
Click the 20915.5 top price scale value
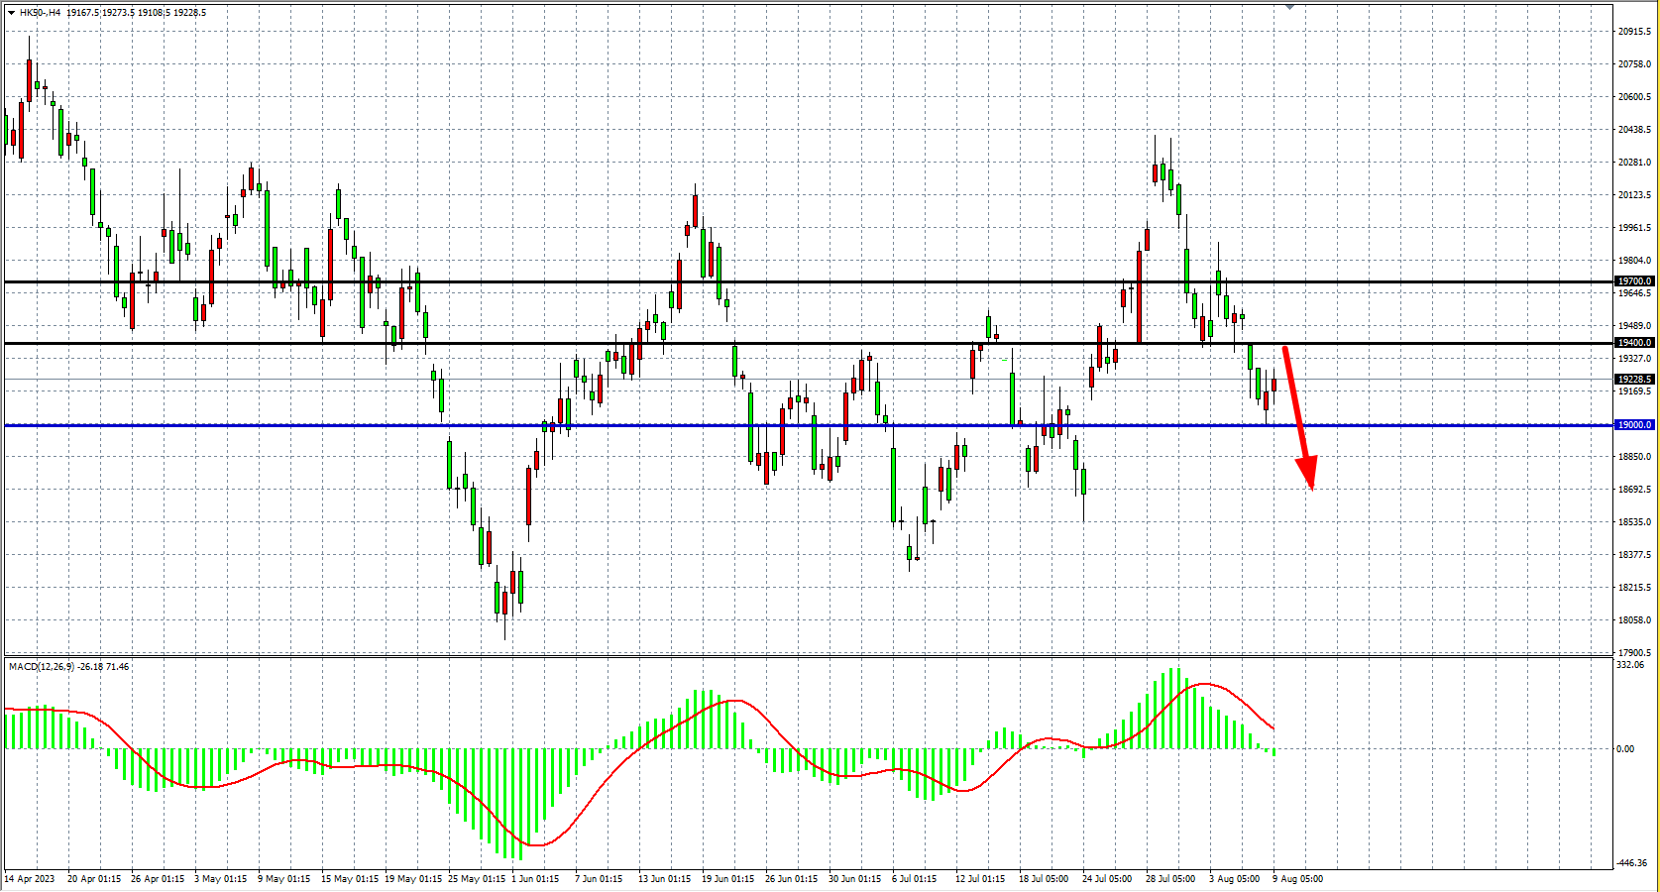(x=1634, y=32)
